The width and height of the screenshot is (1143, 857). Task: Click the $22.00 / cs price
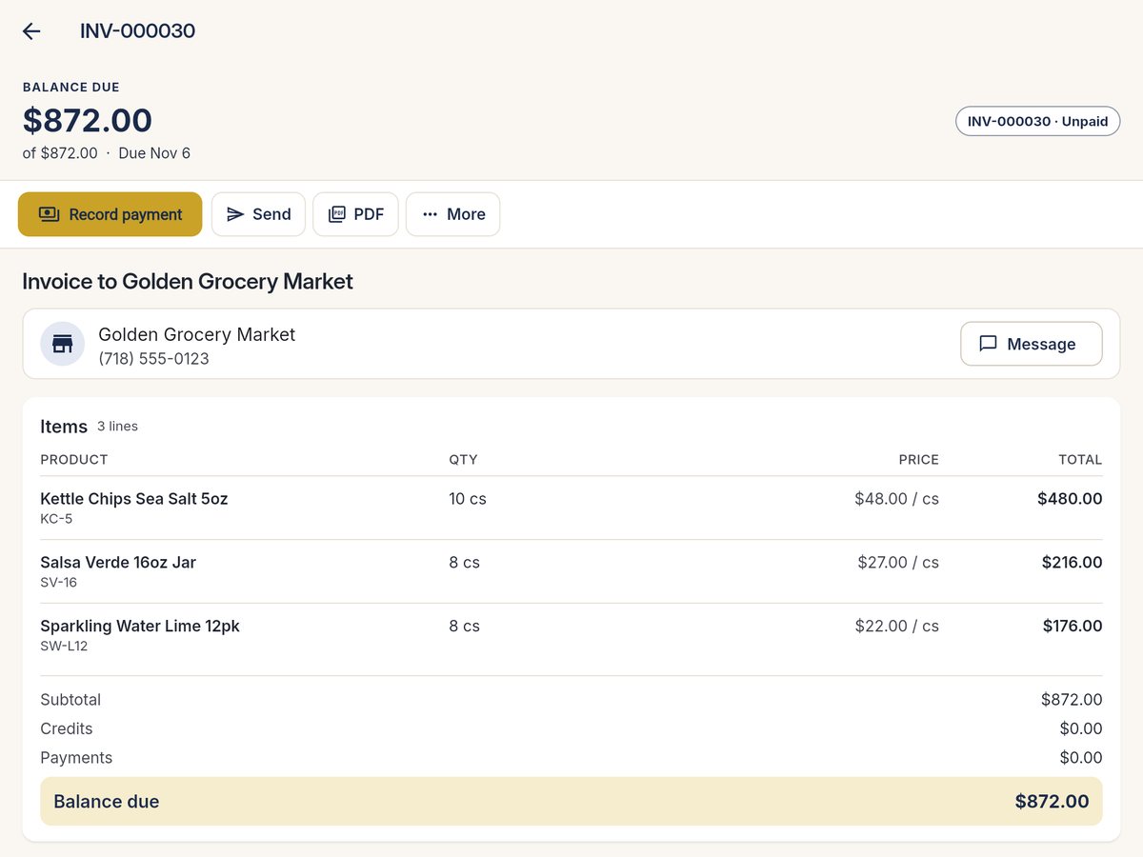897,626
